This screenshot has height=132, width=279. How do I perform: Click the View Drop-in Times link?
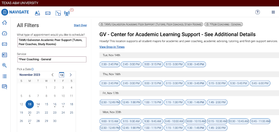pyautogui.click(x=112, y=47)
